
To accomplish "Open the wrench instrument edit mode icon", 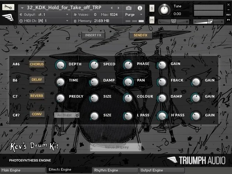I will (x=8, y=7).
